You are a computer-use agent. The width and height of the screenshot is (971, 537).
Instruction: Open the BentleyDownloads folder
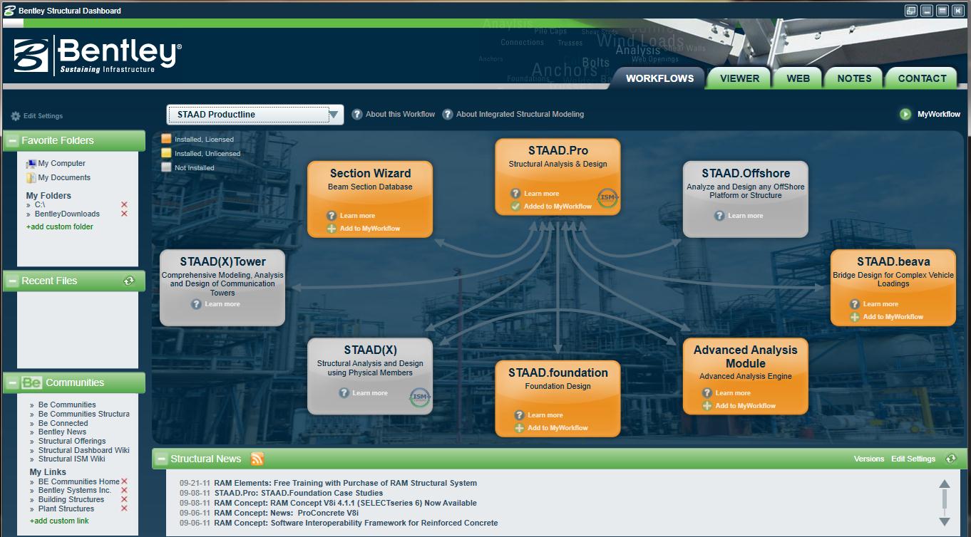coord(67,214)
